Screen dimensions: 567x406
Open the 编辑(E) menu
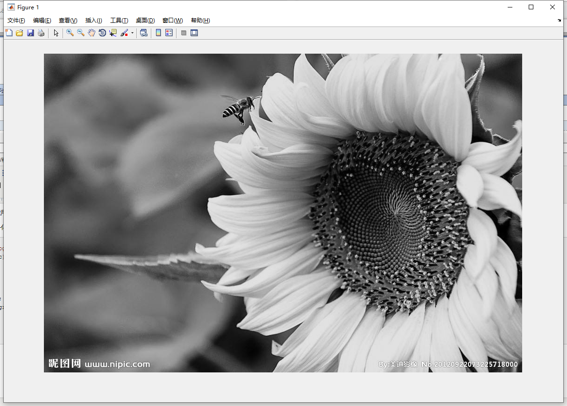(42, 21)
